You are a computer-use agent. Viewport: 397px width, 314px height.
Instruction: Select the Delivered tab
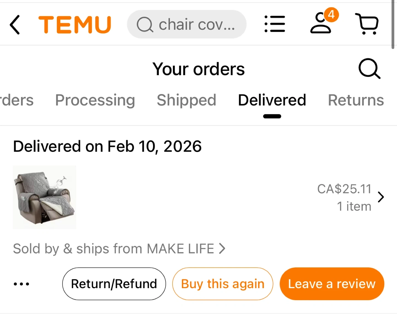[272, 100]
